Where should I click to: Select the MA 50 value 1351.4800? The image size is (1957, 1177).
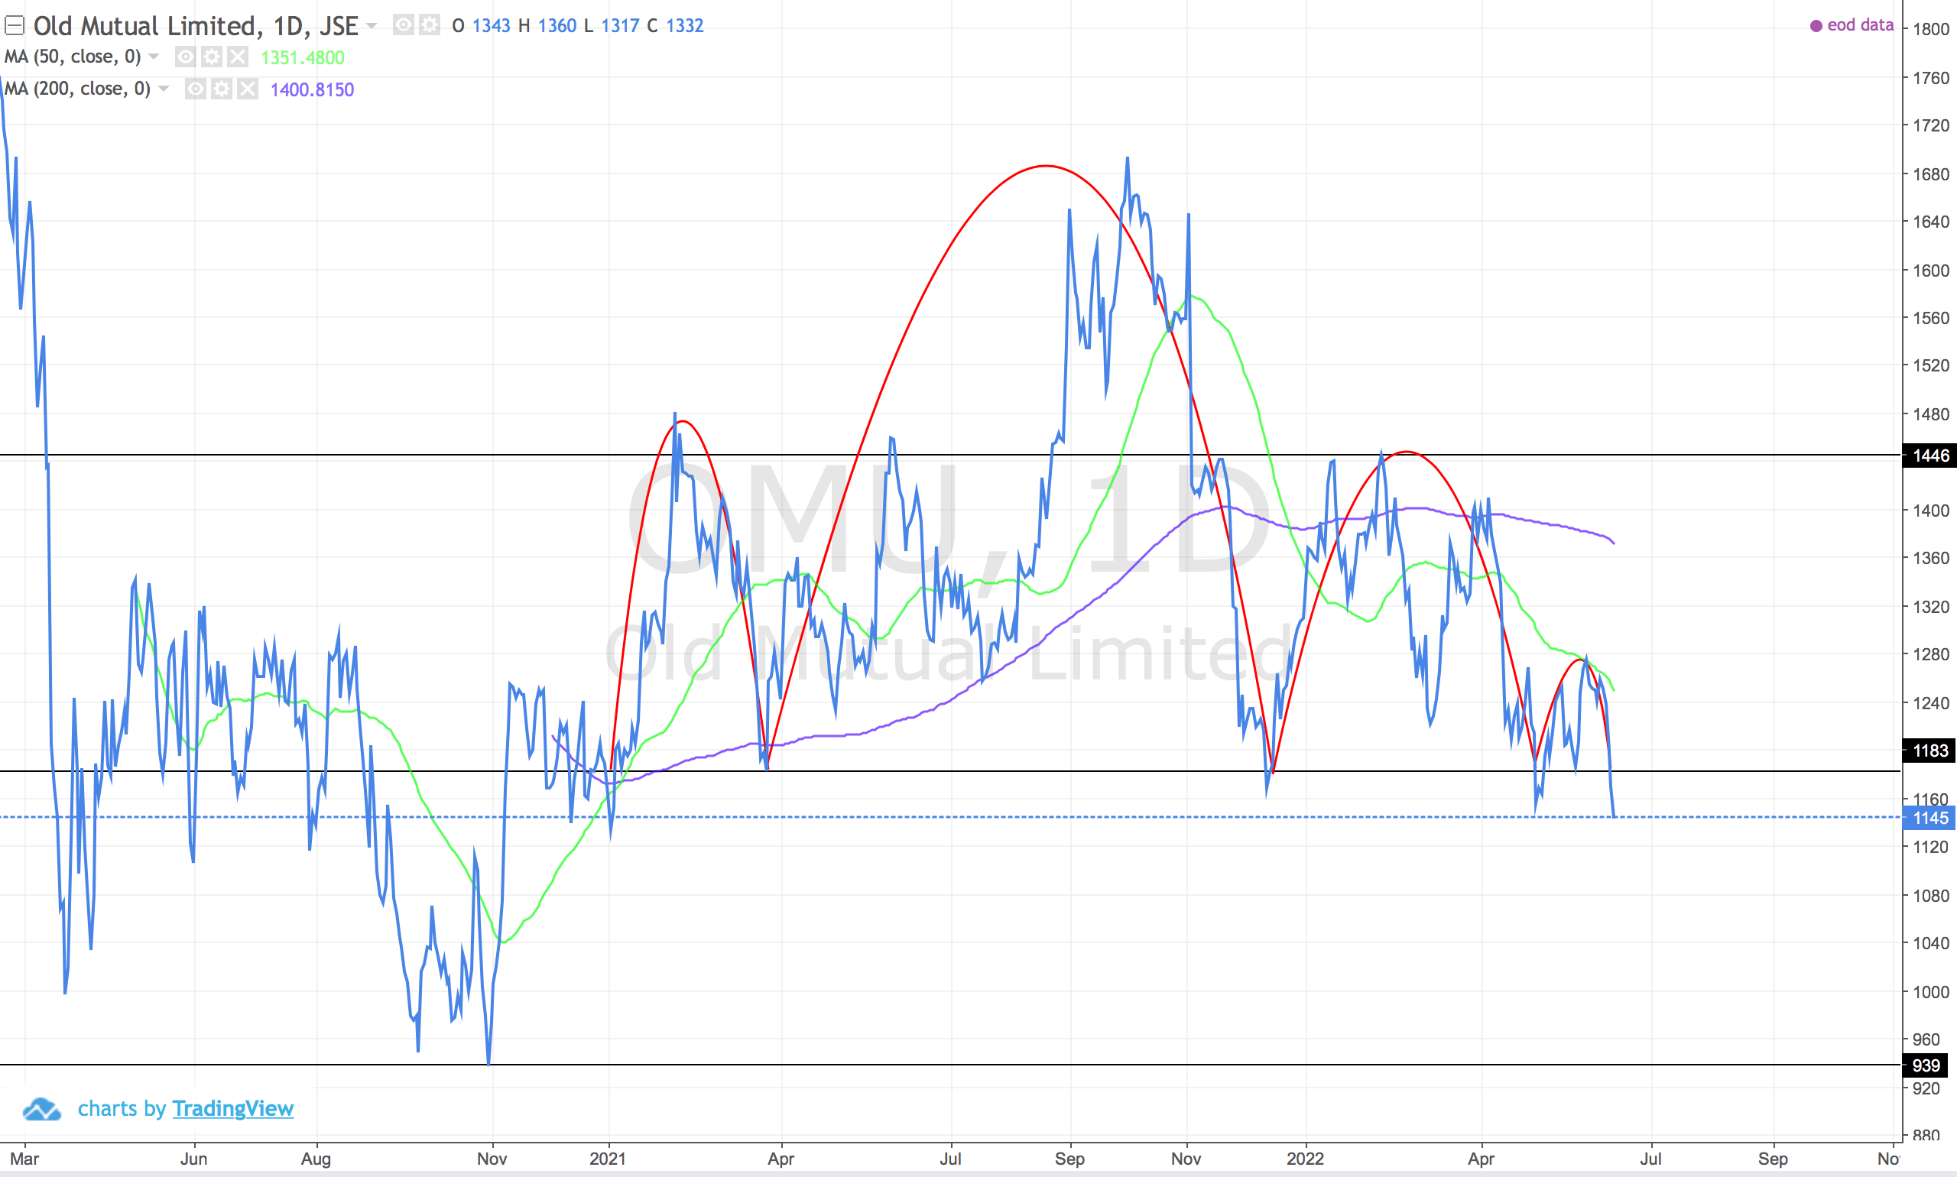coord(303,58)
